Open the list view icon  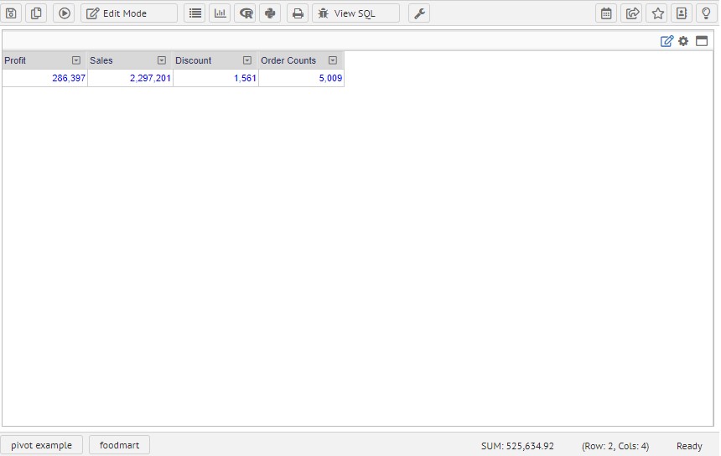[195, 13]
